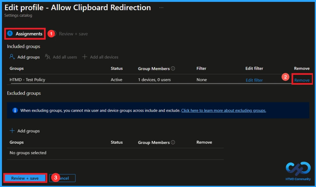This screenshot has width=316, height=187.
Task: Click the Add all devices option
Action: 100,57
